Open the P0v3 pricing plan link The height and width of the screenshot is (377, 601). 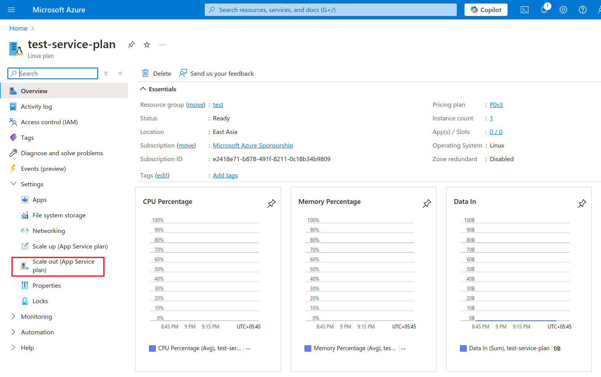[496, 105]
